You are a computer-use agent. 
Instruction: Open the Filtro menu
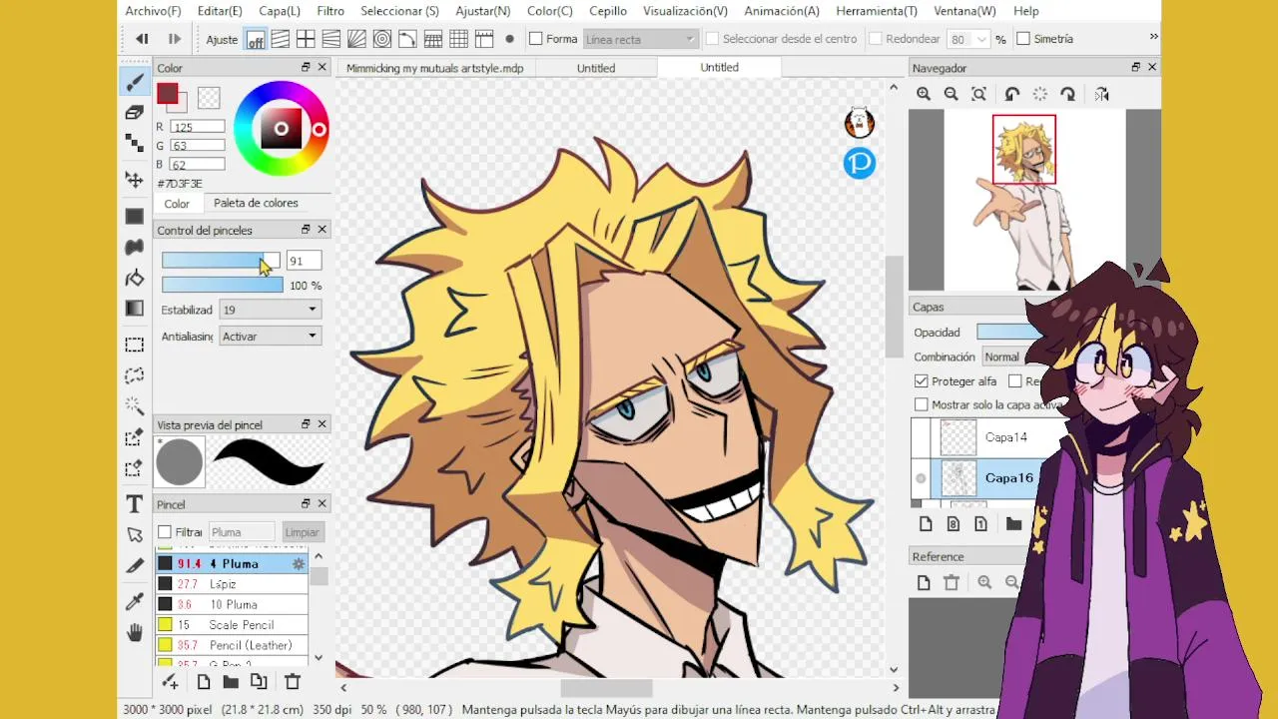[330, 11]
